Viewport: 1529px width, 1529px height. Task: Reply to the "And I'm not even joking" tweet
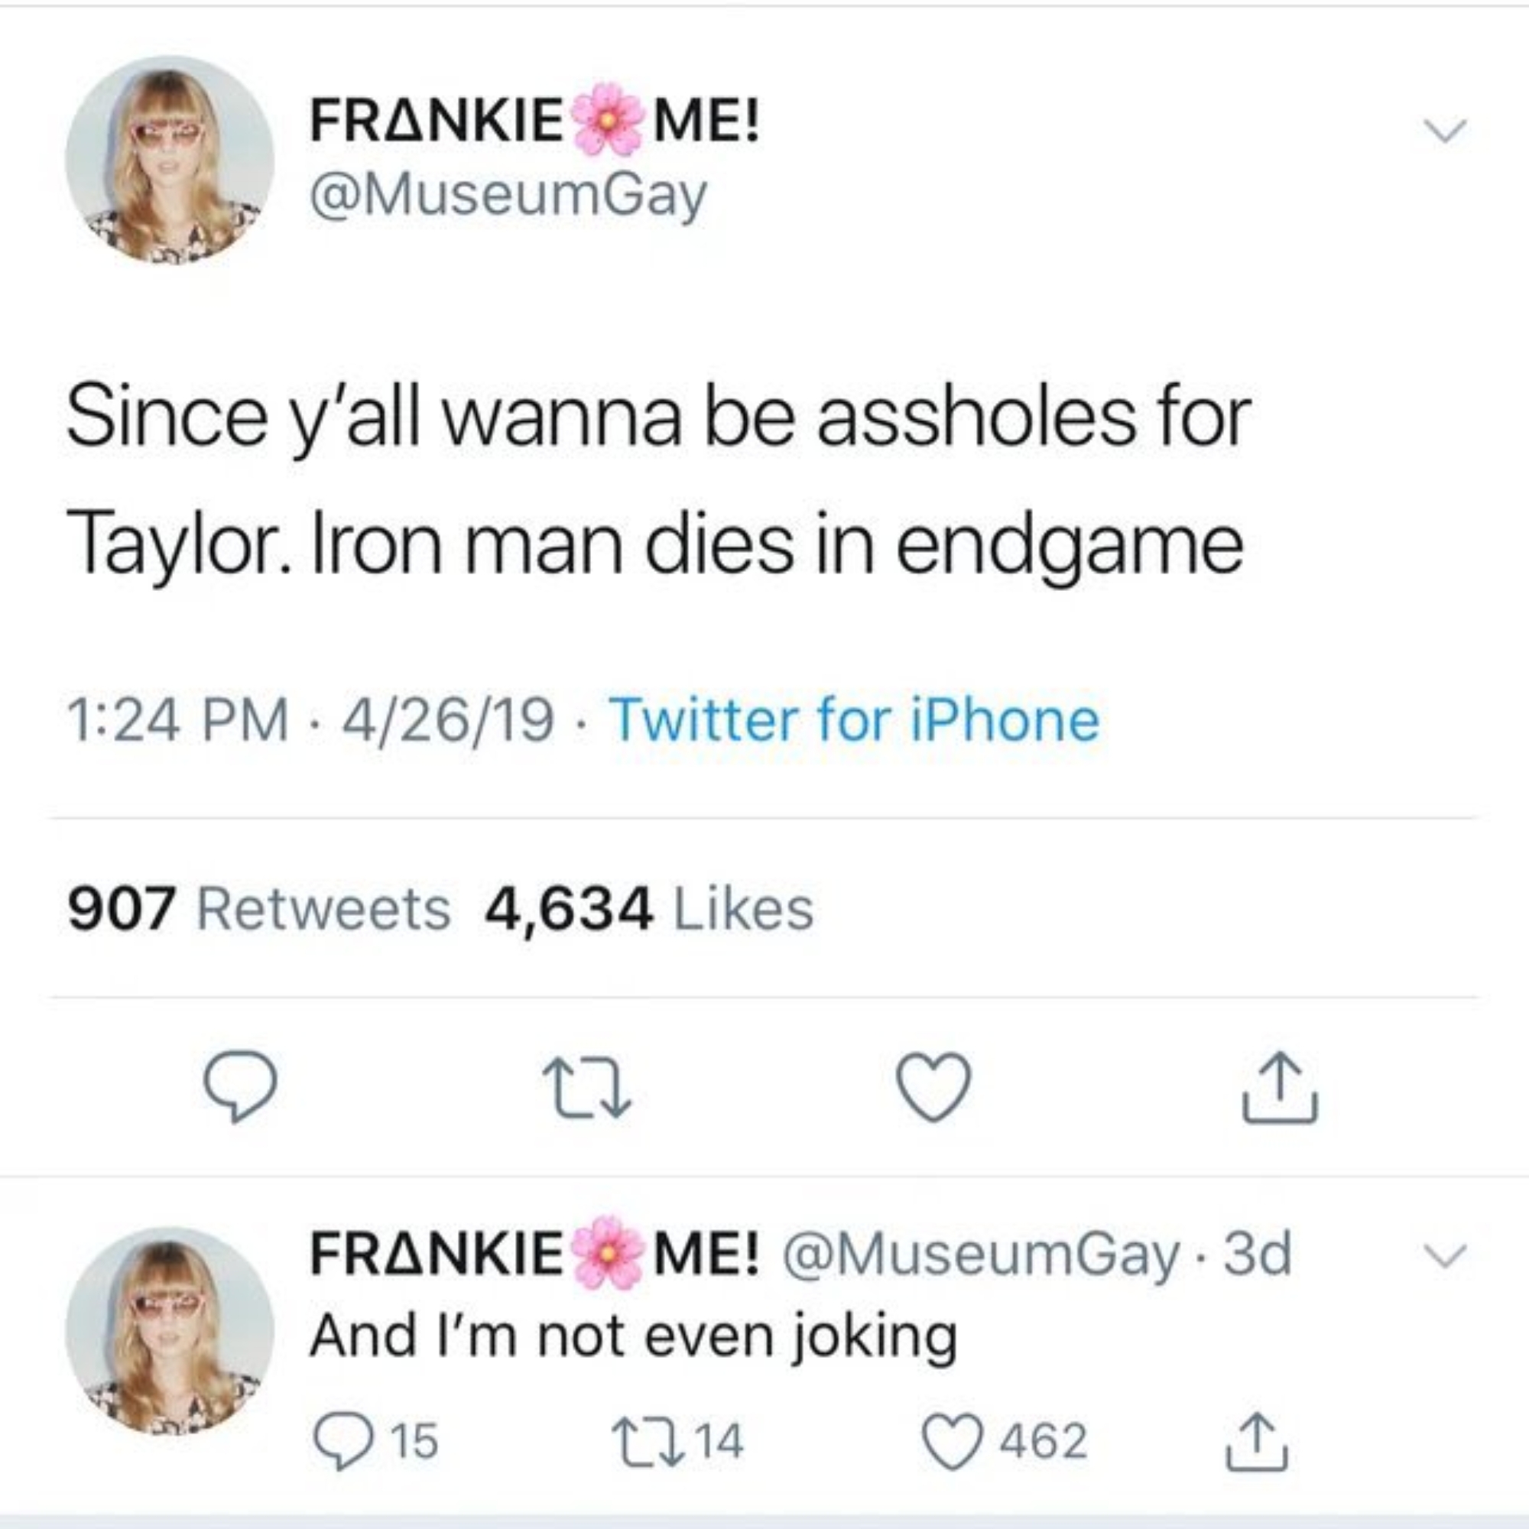pos(341,1441)
